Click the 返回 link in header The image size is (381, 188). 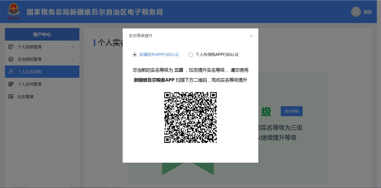(x=367, y=12)
